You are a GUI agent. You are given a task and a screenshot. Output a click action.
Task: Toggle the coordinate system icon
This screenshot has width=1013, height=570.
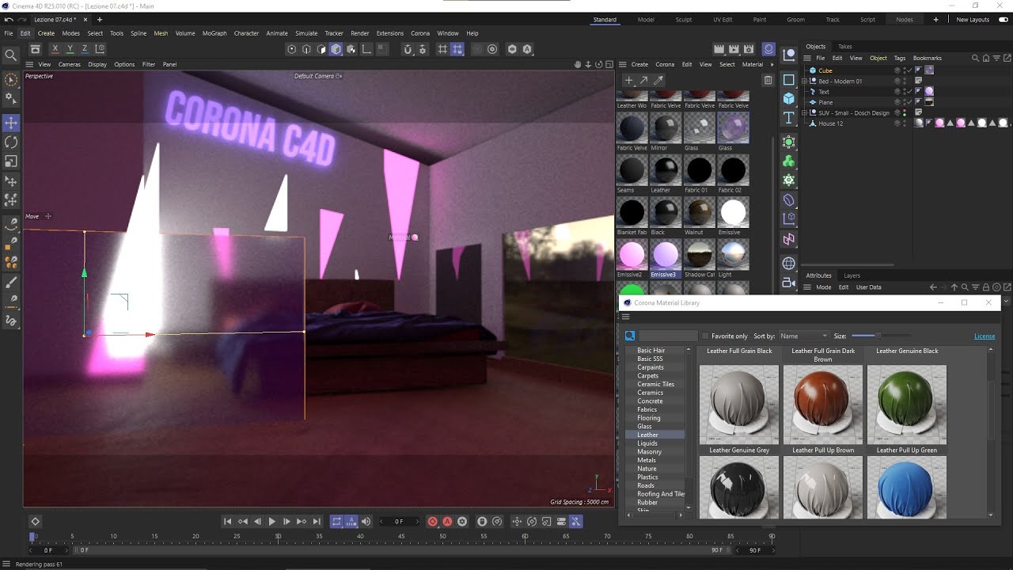(100, 49)
